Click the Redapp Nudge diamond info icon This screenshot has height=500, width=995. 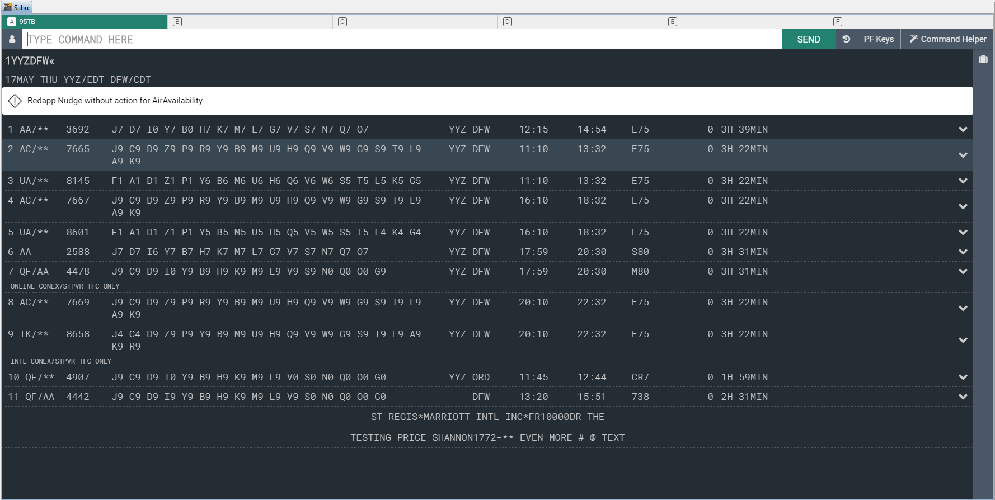coord(15,101)
